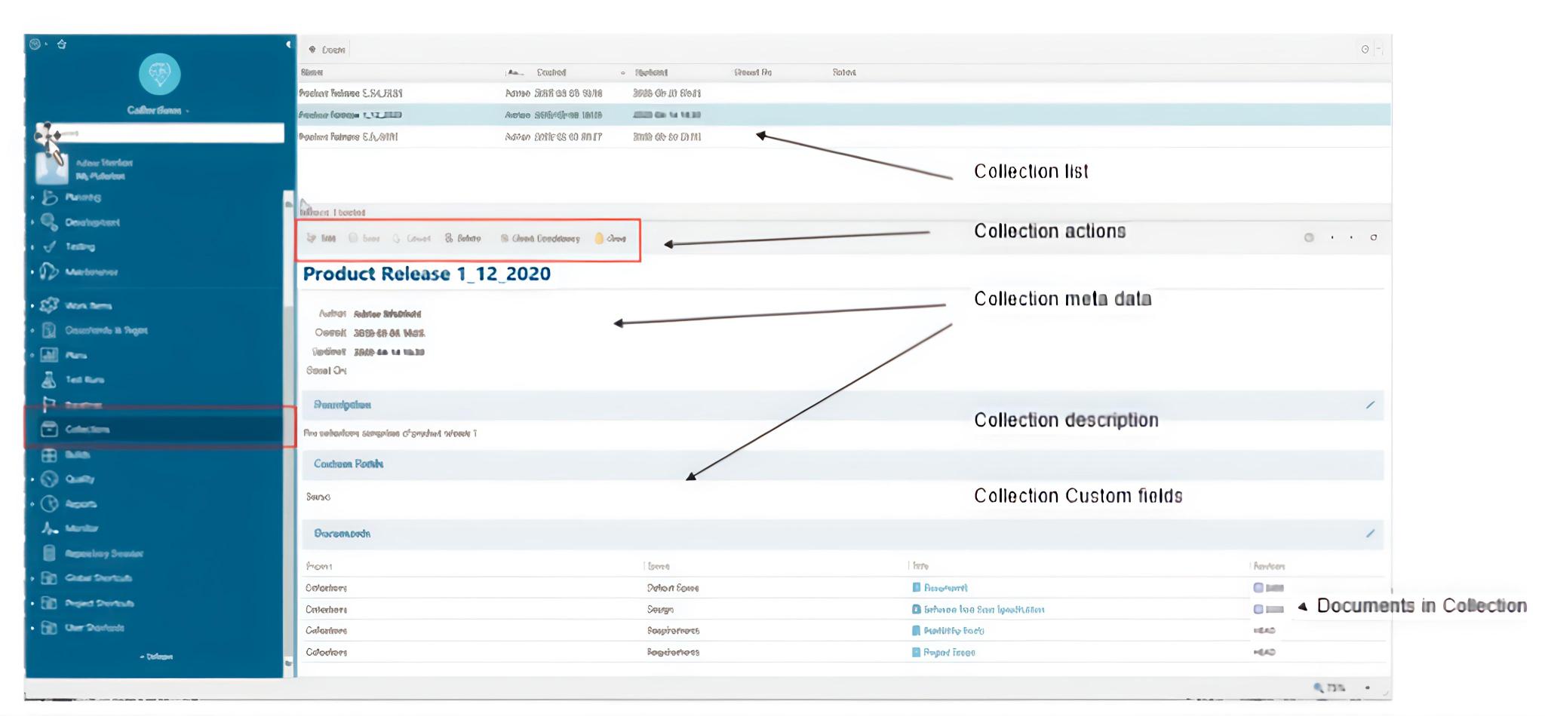This screenshot has height=716, width=1545.
Task: Click the Save action in collection toolbar
Action: tap(364, 238)
